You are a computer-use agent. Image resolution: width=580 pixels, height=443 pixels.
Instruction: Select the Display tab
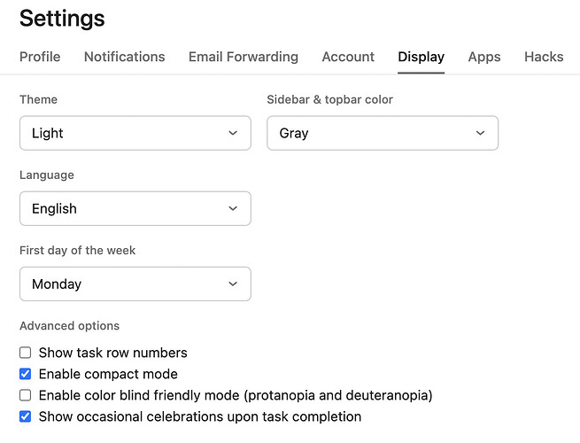pyautogui.click(x=421, y=57)
